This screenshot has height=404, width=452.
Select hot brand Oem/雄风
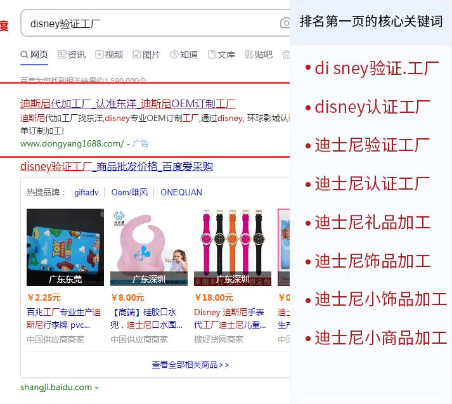pos(129,192)
